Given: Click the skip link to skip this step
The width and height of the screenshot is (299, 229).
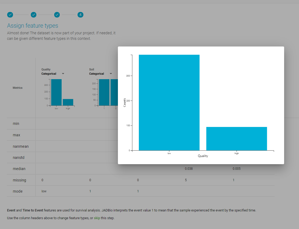Looking at the screenshot, I should (x=97, y=218).
